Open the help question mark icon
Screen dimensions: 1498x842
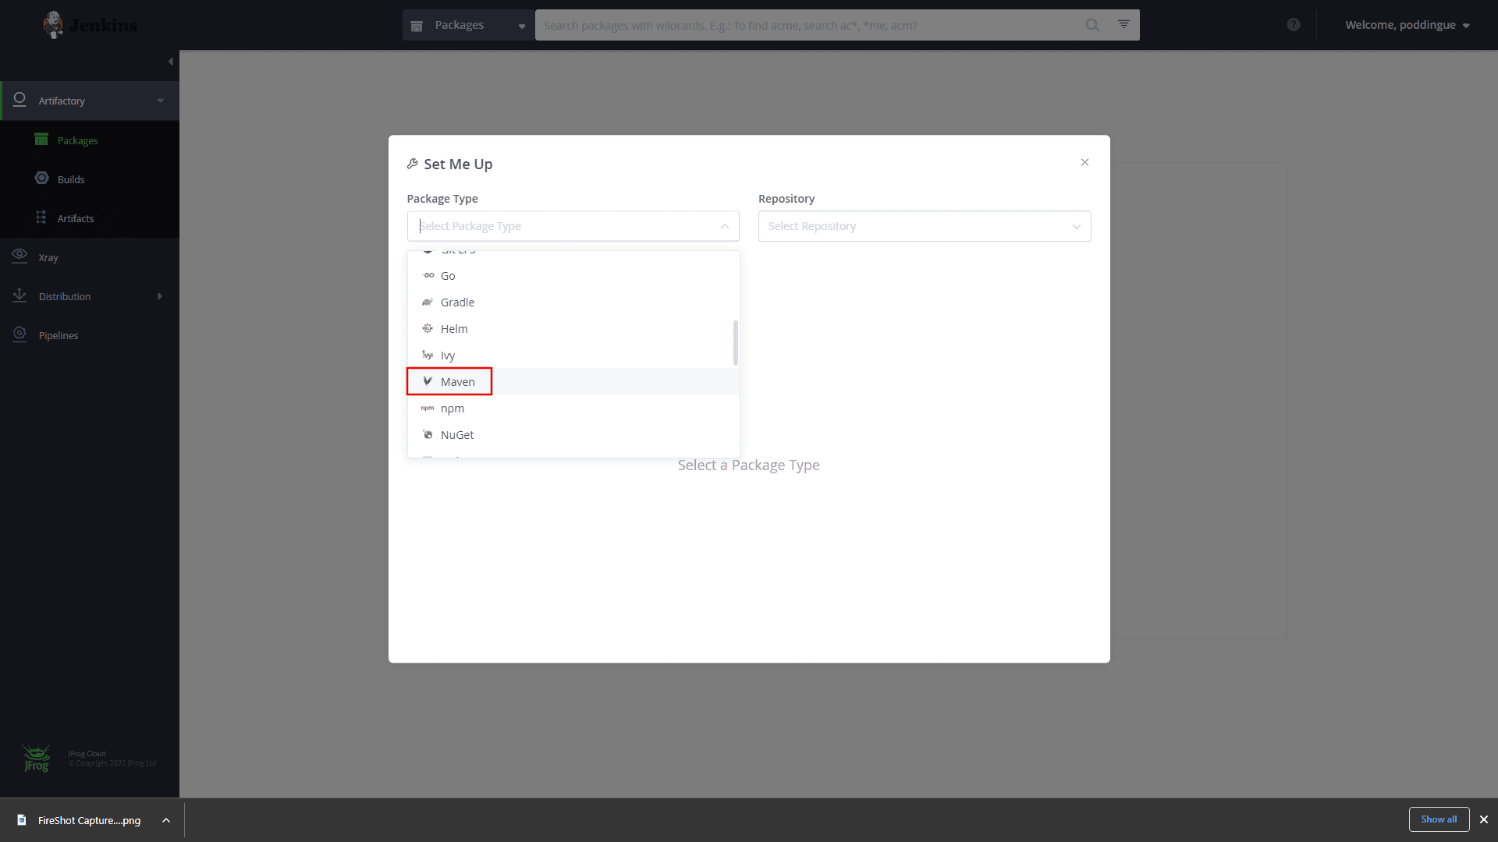pos(1294,25)
